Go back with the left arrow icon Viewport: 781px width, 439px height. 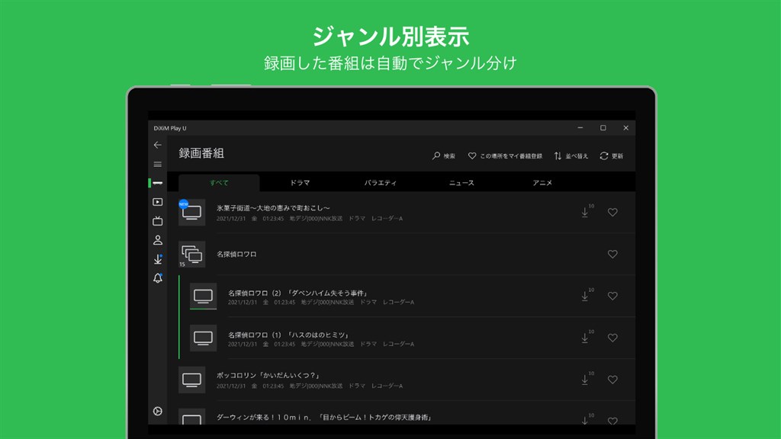[157, 145]
